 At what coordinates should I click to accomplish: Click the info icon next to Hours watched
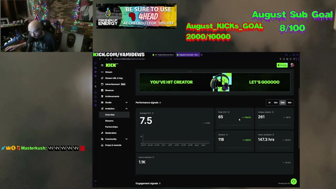pos(153,157)
